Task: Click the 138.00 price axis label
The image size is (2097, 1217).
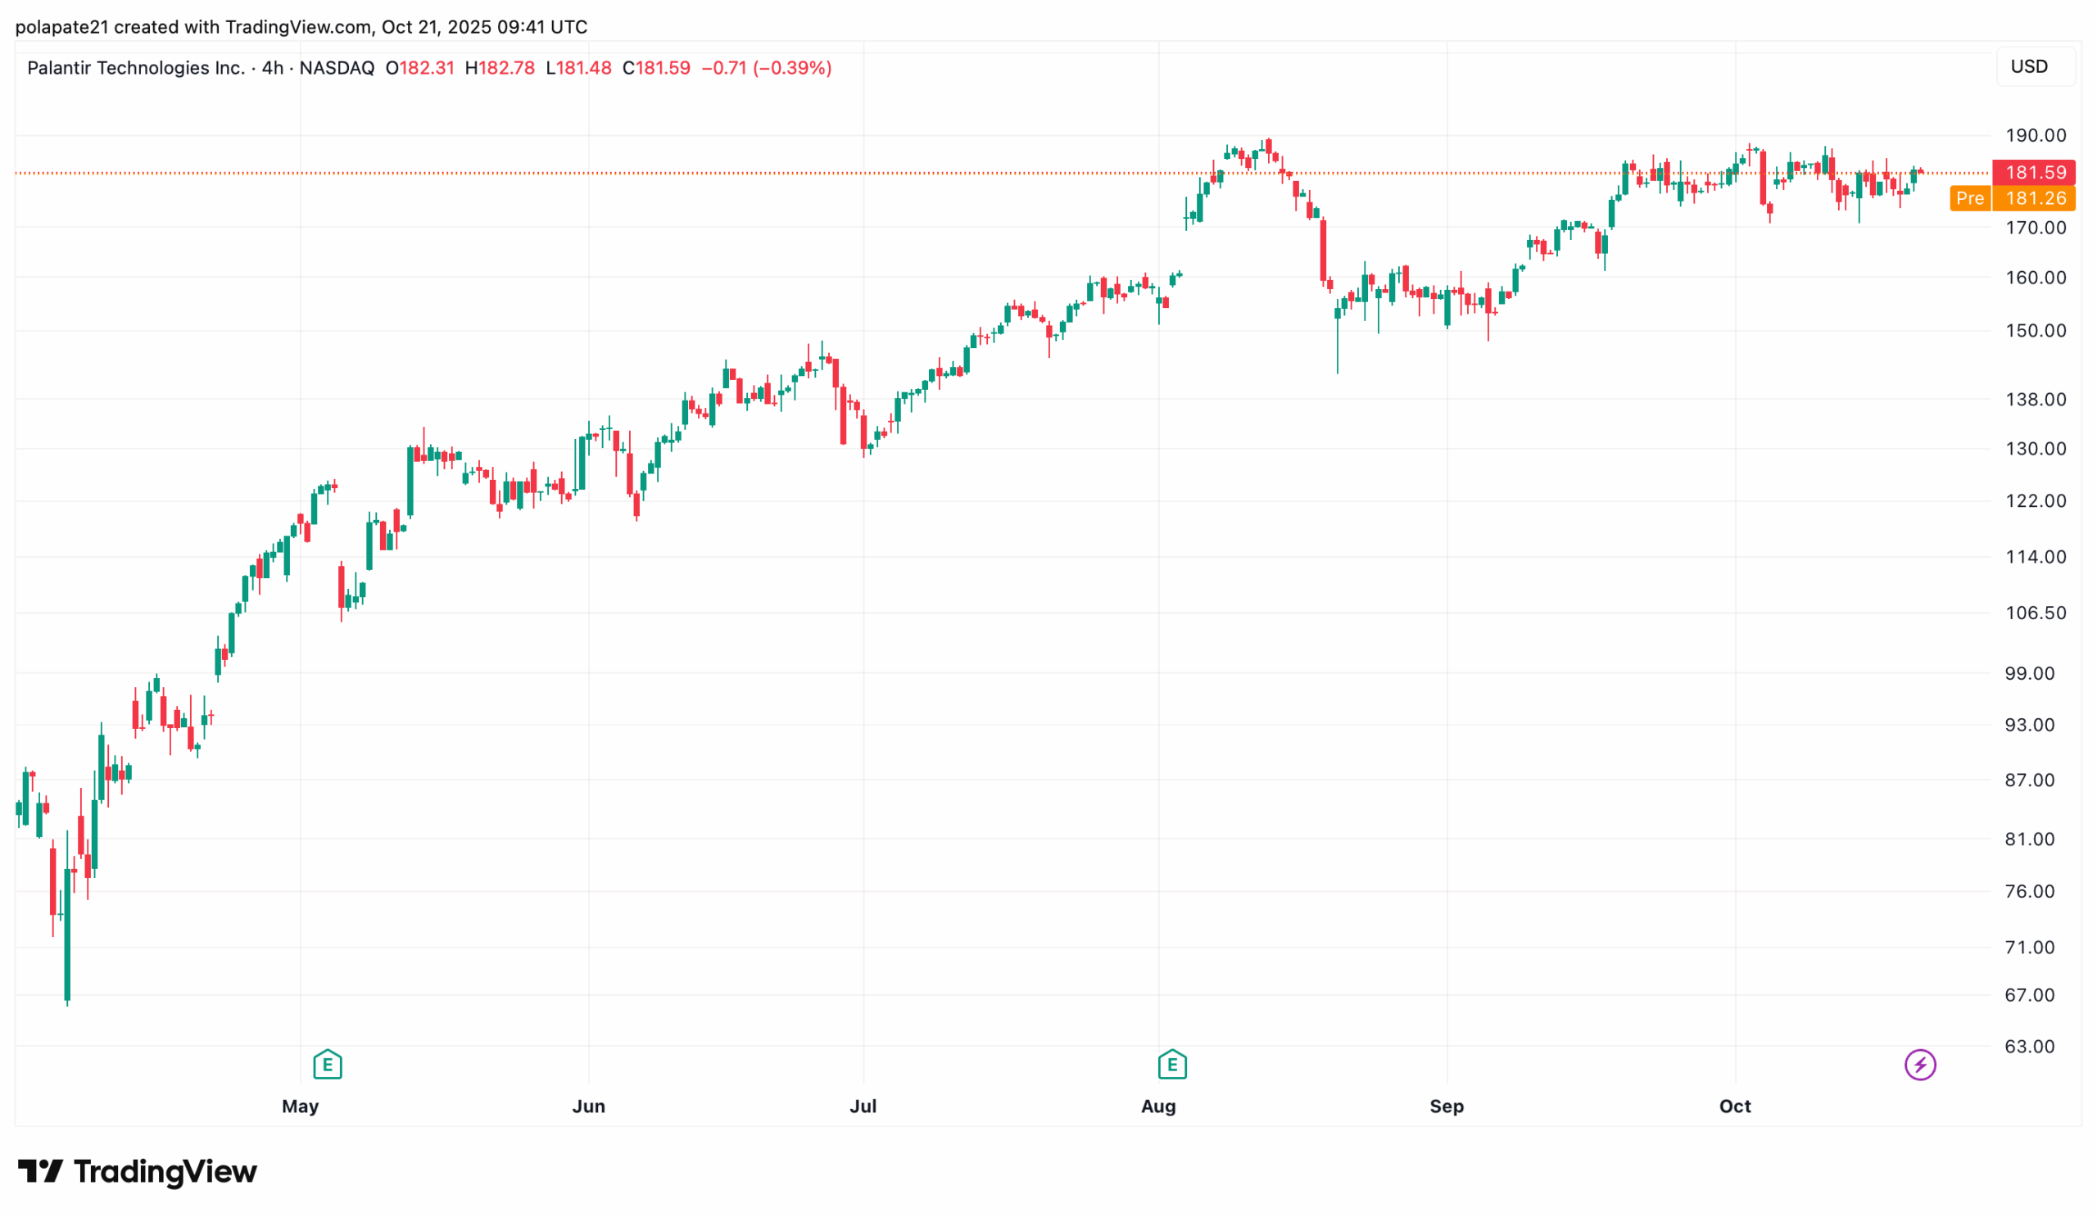Action: 2036,400
